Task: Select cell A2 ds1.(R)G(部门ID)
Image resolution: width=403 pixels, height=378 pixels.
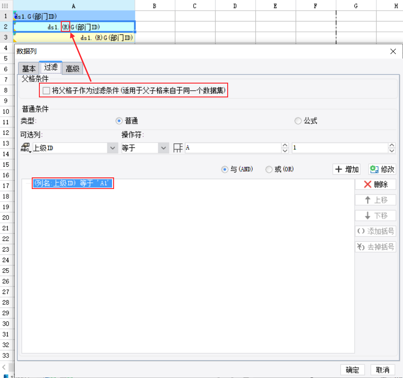Action: 74,27
